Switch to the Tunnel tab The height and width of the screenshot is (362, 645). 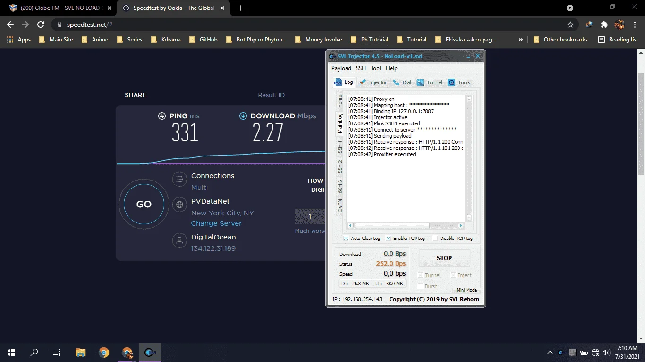point(430,82)
